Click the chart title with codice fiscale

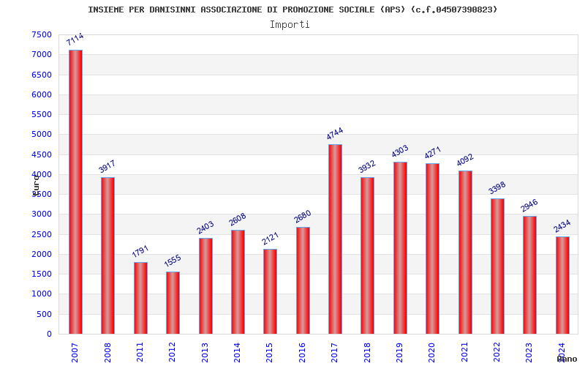click(x=293, y=10)
